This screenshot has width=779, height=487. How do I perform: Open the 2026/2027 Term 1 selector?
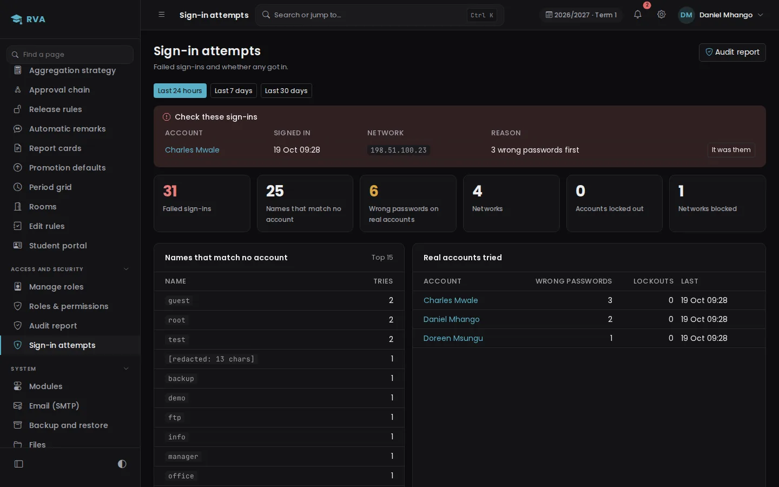pyautogui.click(x=581, y=15)
